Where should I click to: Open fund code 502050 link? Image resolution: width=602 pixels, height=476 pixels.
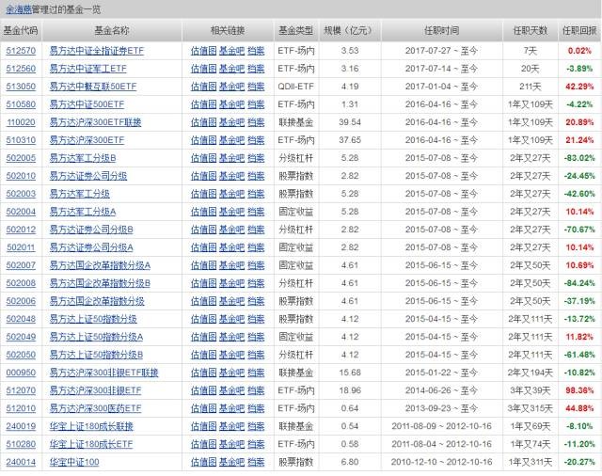[21, 355]
